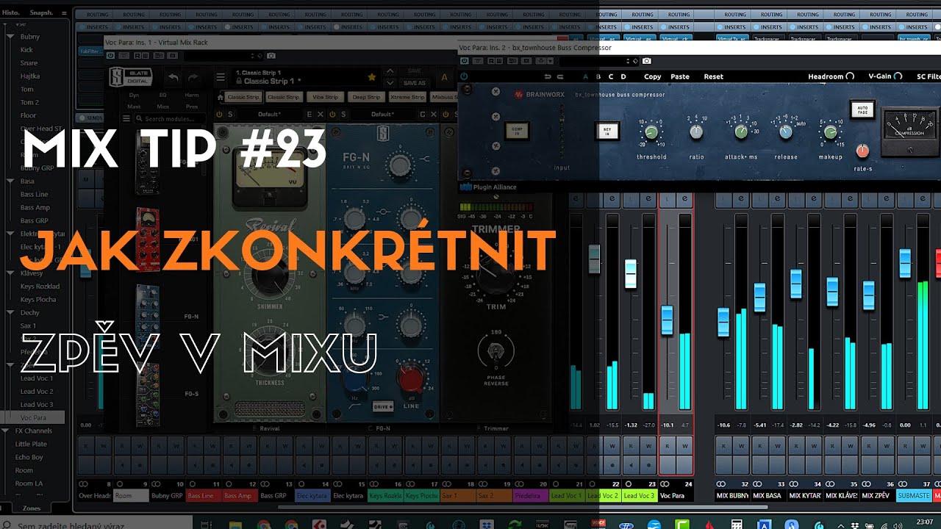Viewport: 941px width, 529px height.
Task: Enable Write automation on Voc Para channel
Action: (x=684, y=445)
